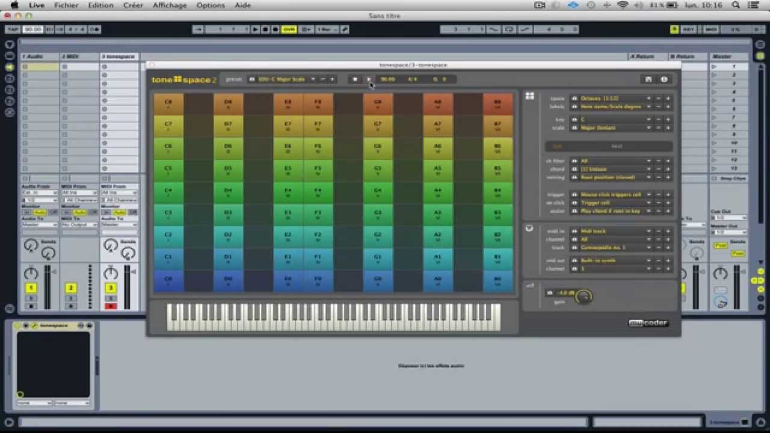The width and height of the screenshot is (770, 433).
Task: Click the TAP tempo button
Action: pyautogui.click(x=13, y=29)
